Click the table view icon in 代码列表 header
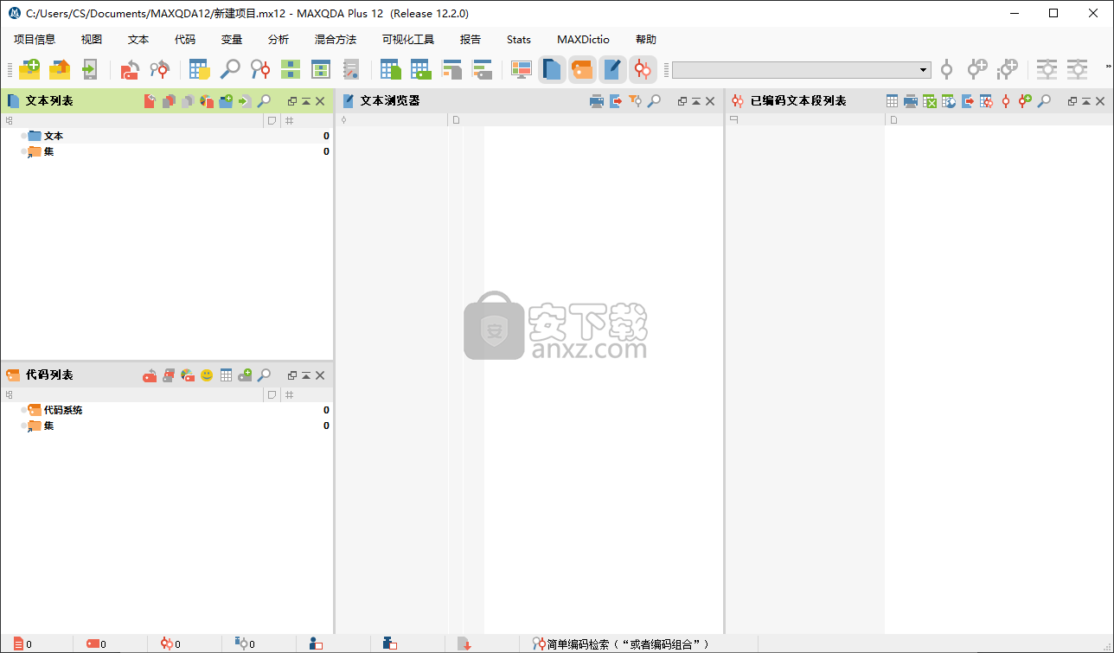This screenshot has height=653, width=1114. pos(226,375)
